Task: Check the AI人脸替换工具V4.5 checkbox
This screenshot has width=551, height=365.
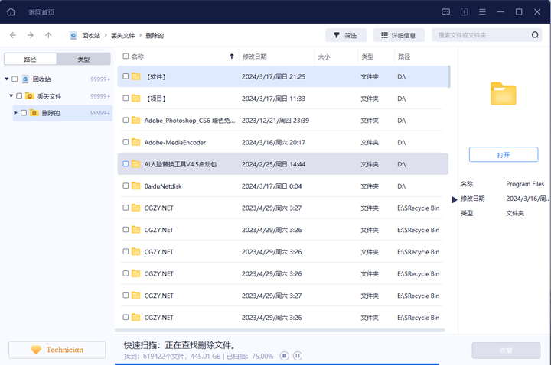Action: click(x=126, y=163)
